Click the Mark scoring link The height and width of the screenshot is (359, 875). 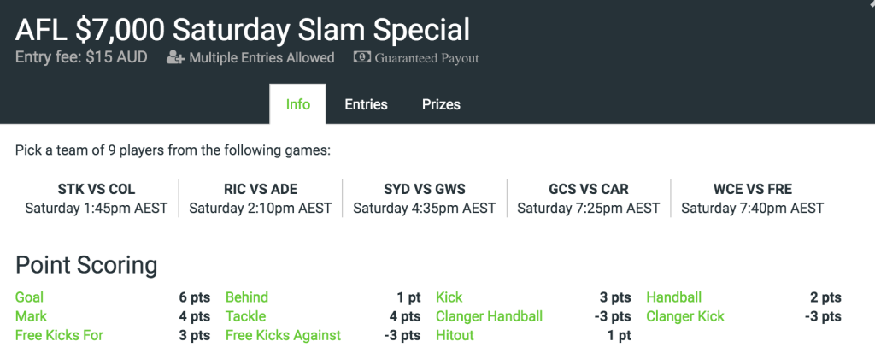pyautogui.click(x=31, y=316)
